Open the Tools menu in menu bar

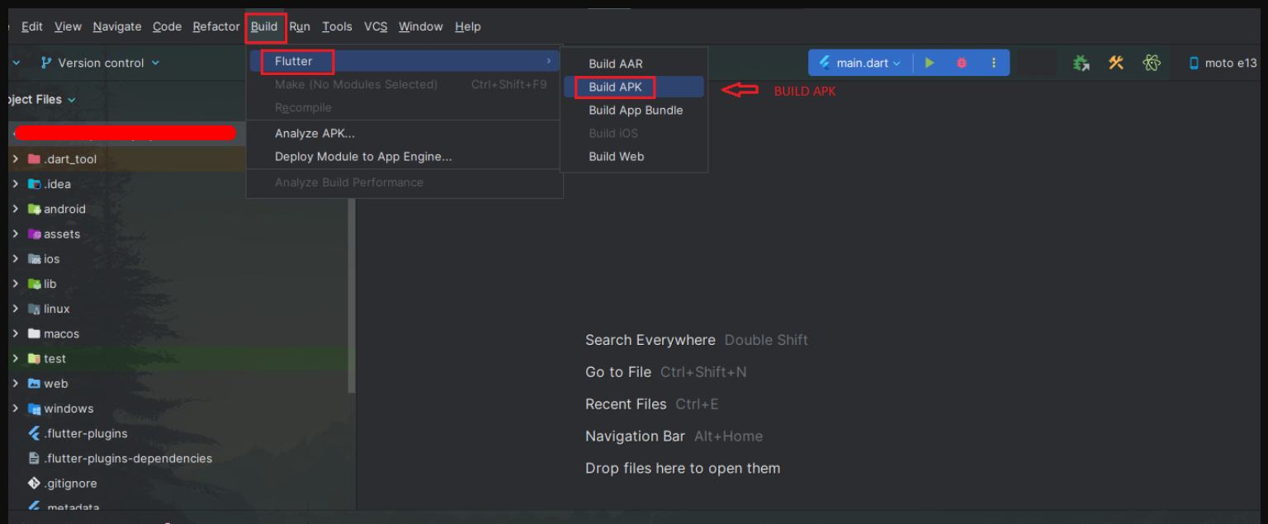point(337,26)
